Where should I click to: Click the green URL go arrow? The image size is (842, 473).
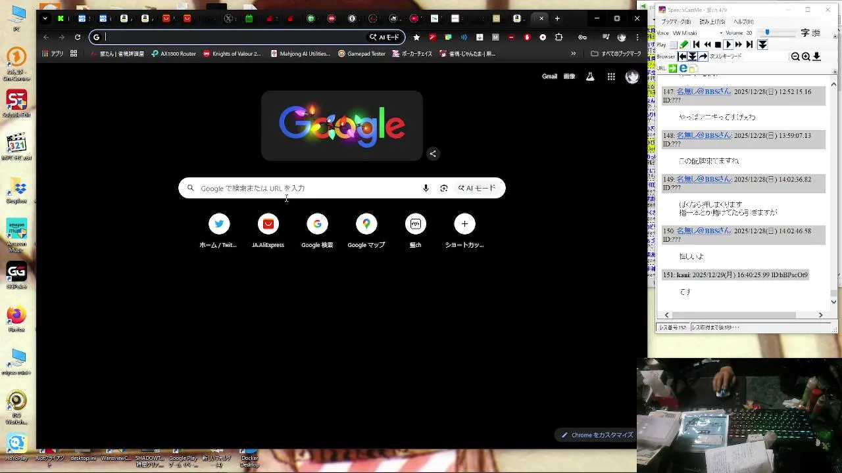[673, 68]
